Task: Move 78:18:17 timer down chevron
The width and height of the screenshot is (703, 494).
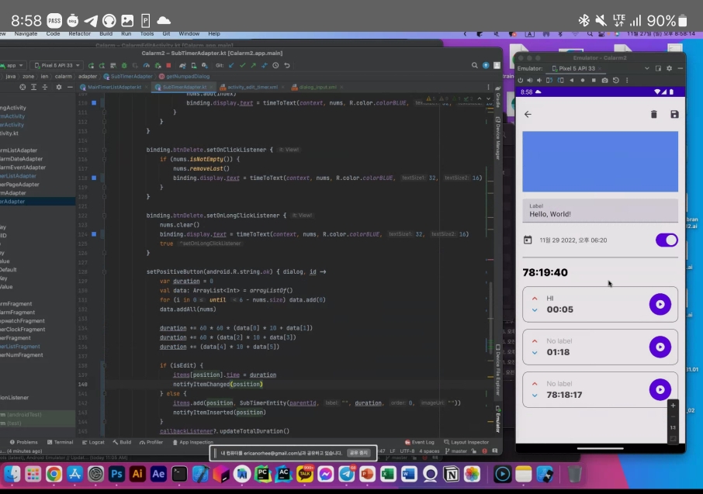Action: (535, 396)
